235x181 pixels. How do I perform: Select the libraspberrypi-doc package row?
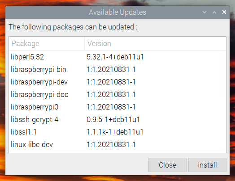[117, 95]
